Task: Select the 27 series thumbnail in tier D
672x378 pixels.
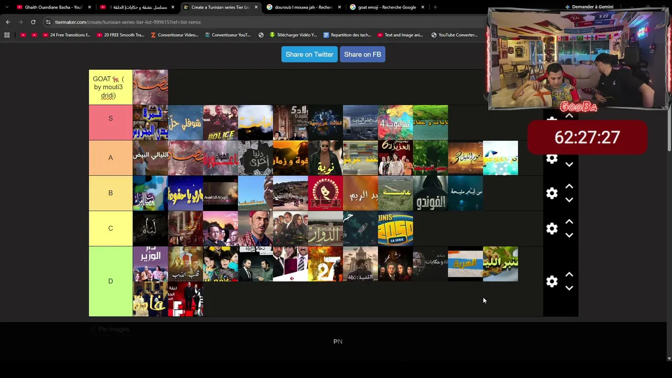Action: click(325, 264)
